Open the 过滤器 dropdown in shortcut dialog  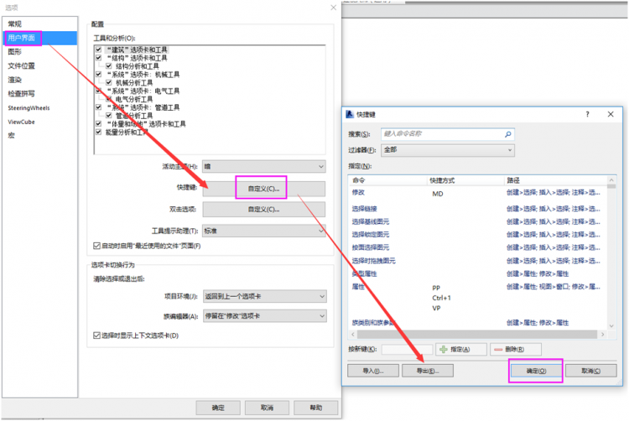(x=448, y=150)
